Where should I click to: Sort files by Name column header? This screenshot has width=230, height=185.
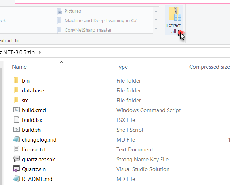pyautogui.click(x=19, y=67)
